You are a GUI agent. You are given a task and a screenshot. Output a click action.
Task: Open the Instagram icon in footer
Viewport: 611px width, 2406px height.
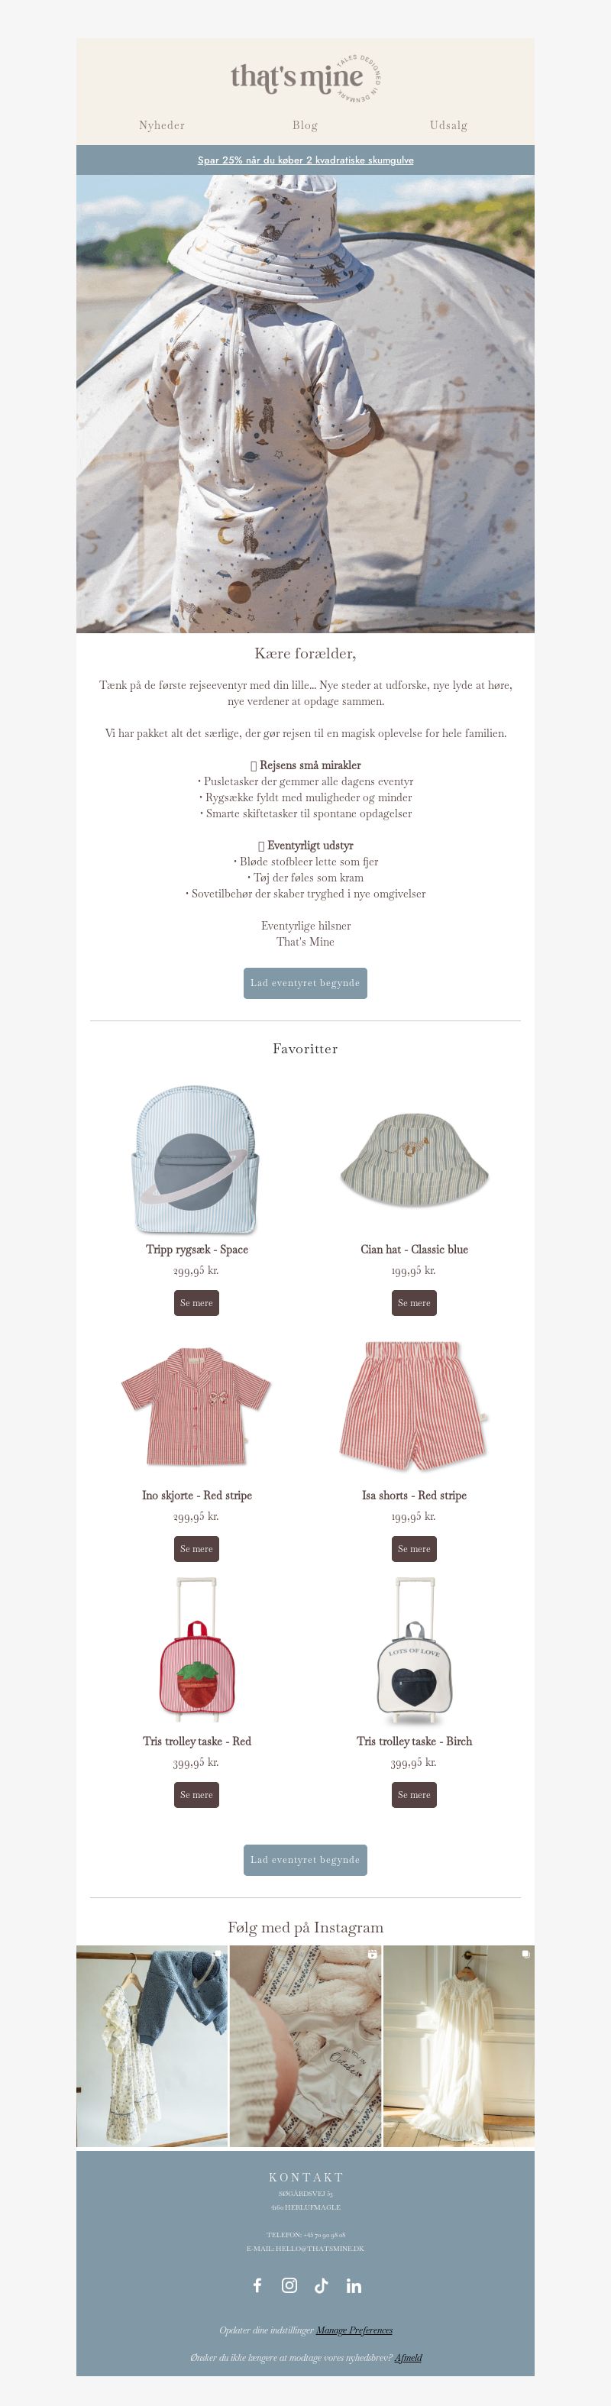(289, 2285)
